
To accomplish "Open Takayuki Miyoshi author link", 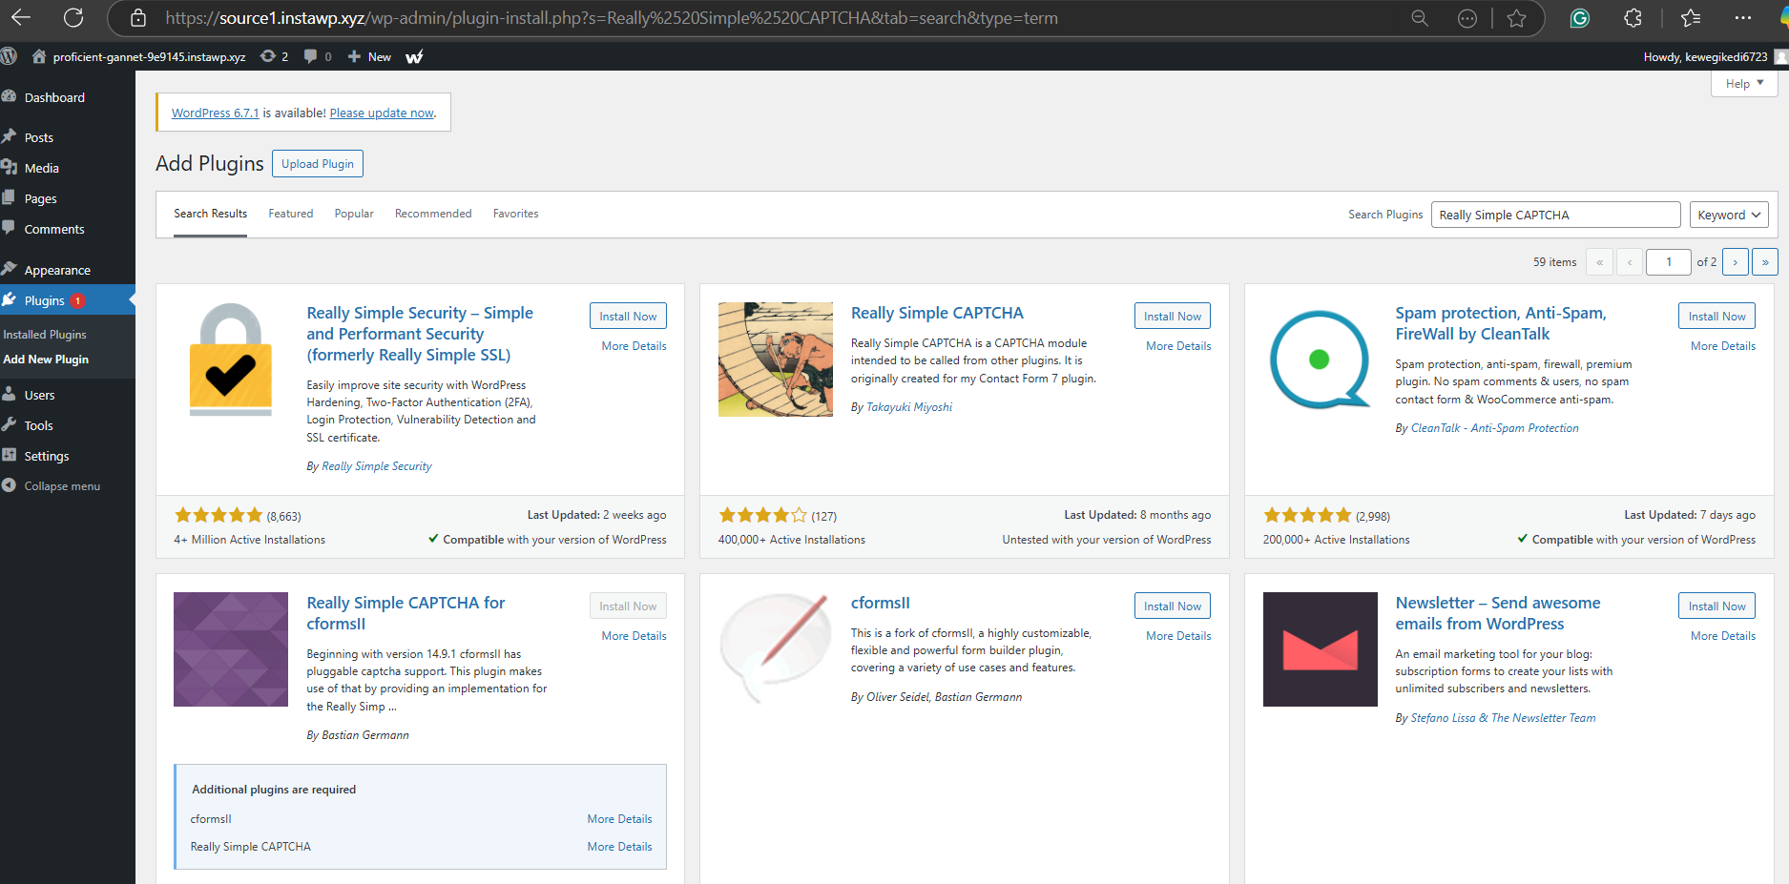I will (909, 407).
